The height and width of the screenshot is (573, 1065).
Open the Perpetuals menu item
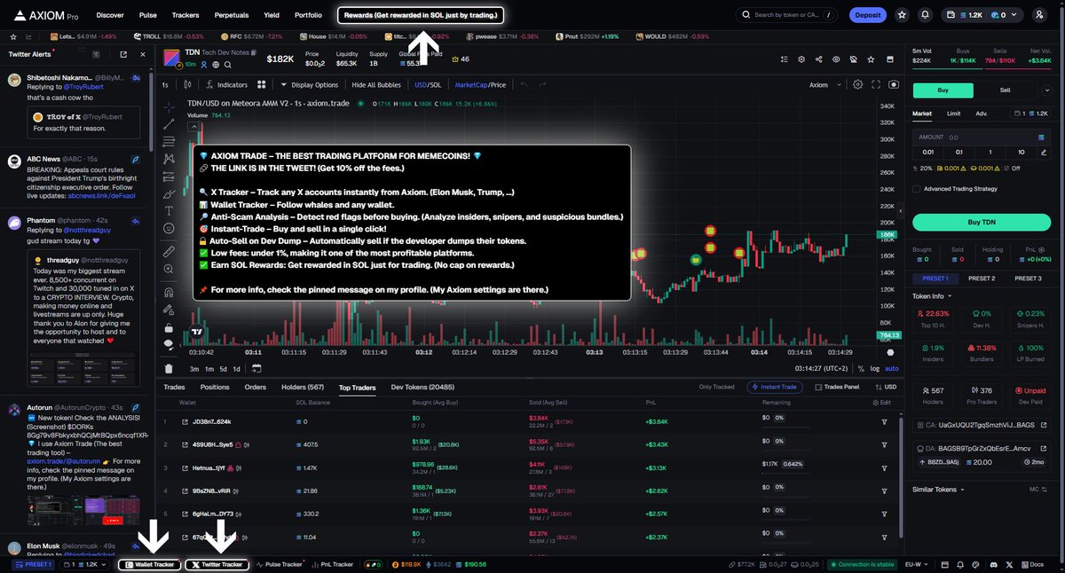click(231, 15)
